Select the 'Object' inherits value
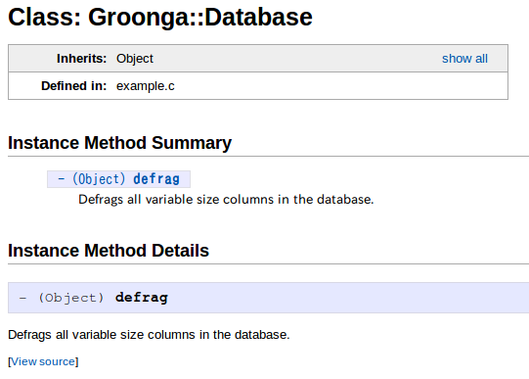 click(135, 59)
